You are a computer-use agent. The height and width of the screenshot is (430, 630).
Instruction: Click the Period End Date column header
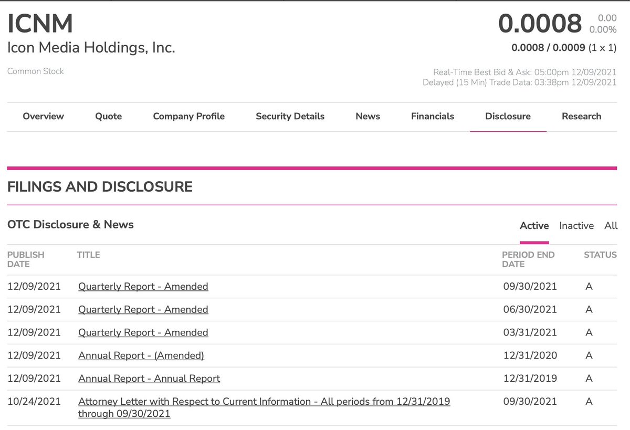pos(528,259)
